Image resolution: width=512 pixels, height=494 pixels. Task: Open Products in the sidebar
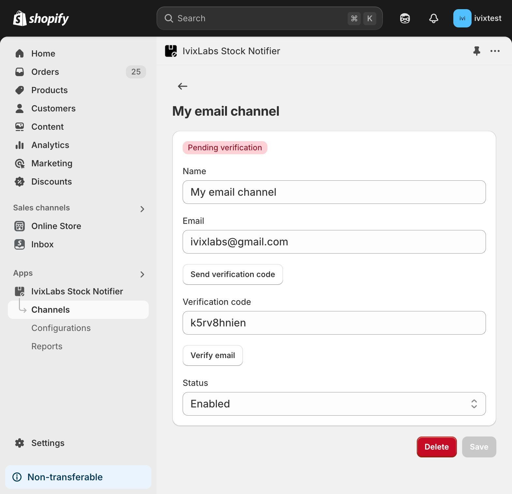tap(78, 90)
